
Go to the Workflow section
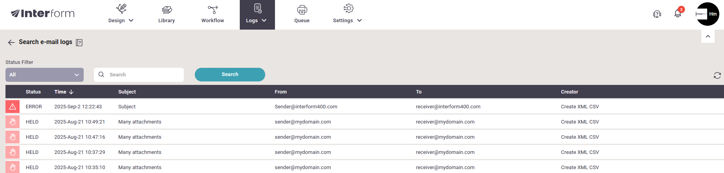point(212,14)
